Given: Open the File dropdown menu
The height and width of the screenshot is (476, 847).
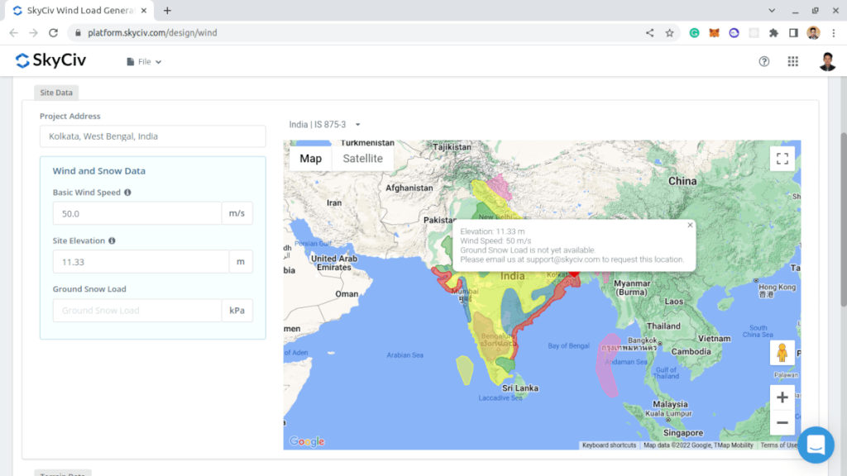Looking at the screenshot, I should coord(144,62).
